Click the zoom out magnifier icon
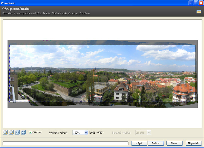This screenshot has width=204, height=148. pyautogui.click(x=11, y=132)
